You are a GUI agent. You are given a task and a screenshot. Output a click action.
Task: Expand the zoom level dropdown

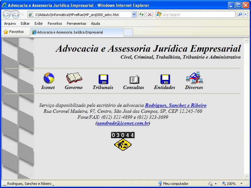(x=241, y=184)
